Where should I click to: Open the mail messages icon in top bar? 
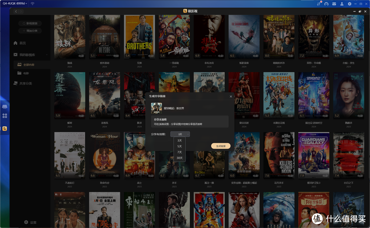(x=334, y=4)
